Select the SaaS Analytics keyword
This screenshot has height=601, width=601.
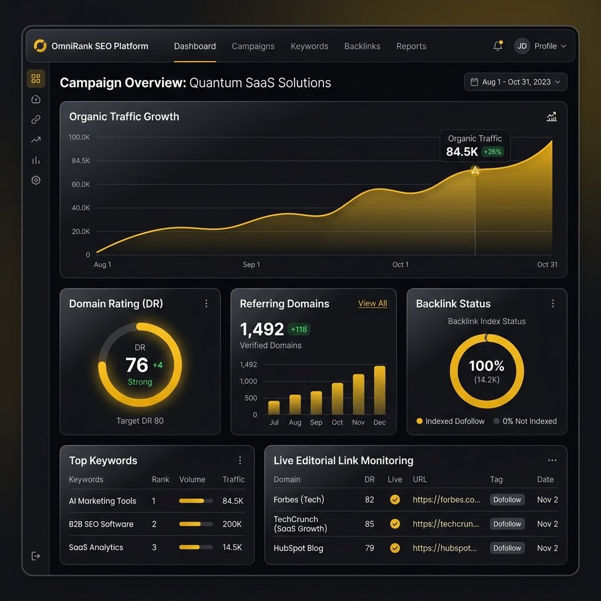pos(96,548)
